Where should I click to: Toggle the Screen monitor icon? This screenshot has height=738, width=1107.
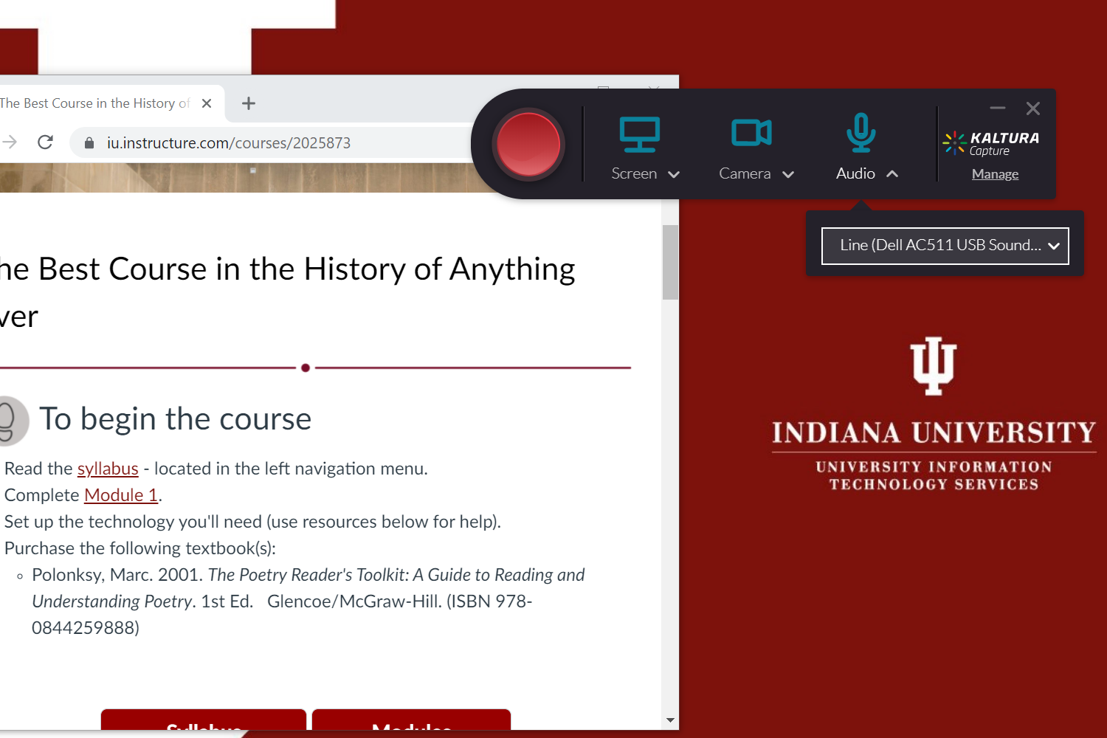(x=640, y=134)
